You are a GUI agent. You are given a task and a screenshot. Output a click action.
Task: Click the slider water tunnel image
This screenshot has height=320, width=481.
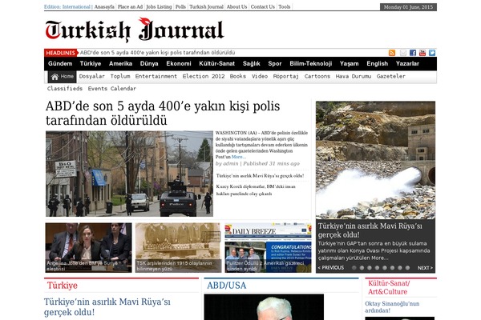(x=375, y=160)
